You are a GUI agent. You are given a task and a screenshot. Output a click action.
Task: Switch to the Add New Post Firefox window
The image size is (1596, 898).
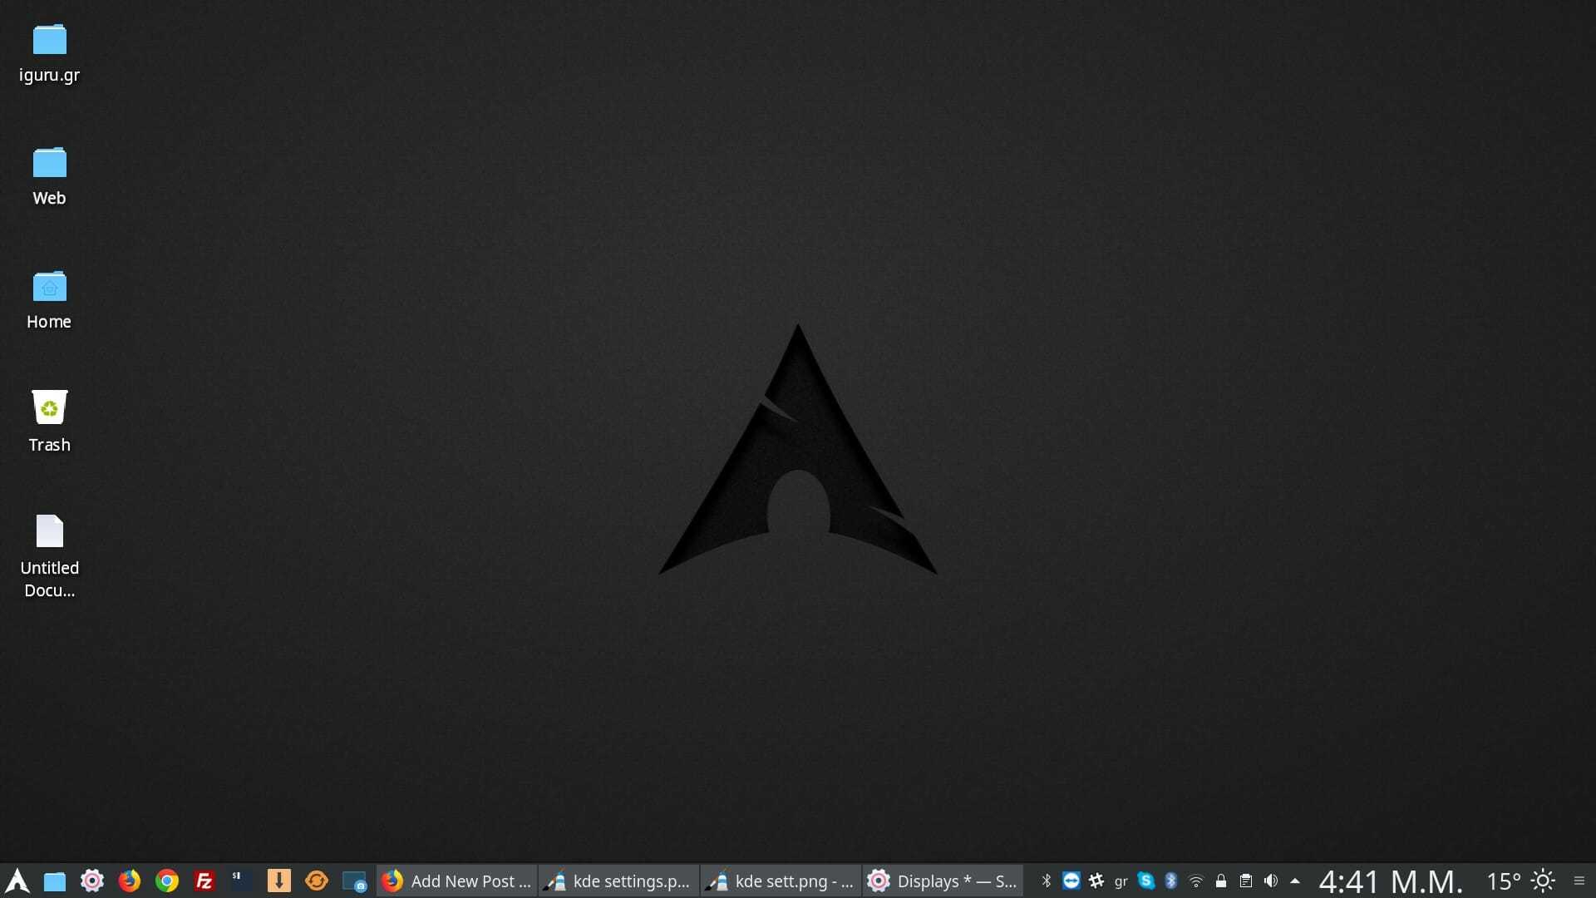click(456, 881)
